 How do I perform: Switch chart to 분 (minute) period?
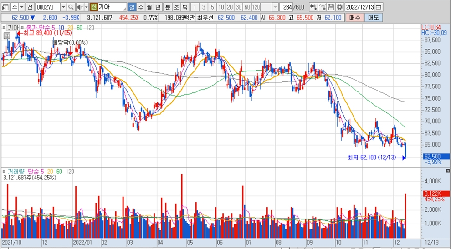point(167,7)
